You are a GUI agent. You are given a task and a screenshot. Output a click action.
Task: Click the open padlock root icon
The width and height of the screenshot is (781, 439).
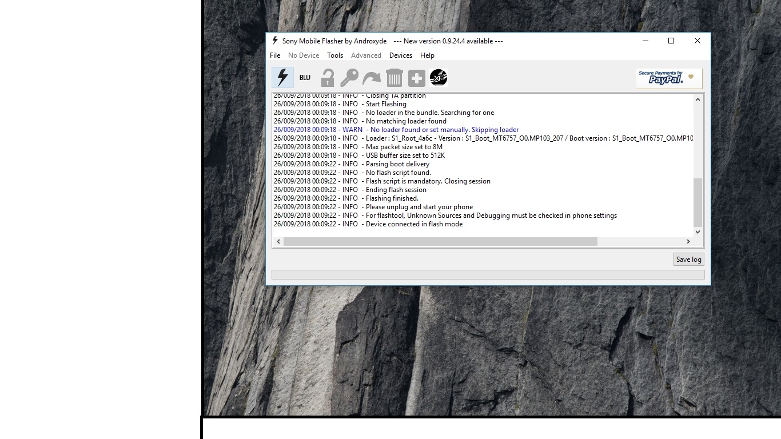tap(327, 78)
